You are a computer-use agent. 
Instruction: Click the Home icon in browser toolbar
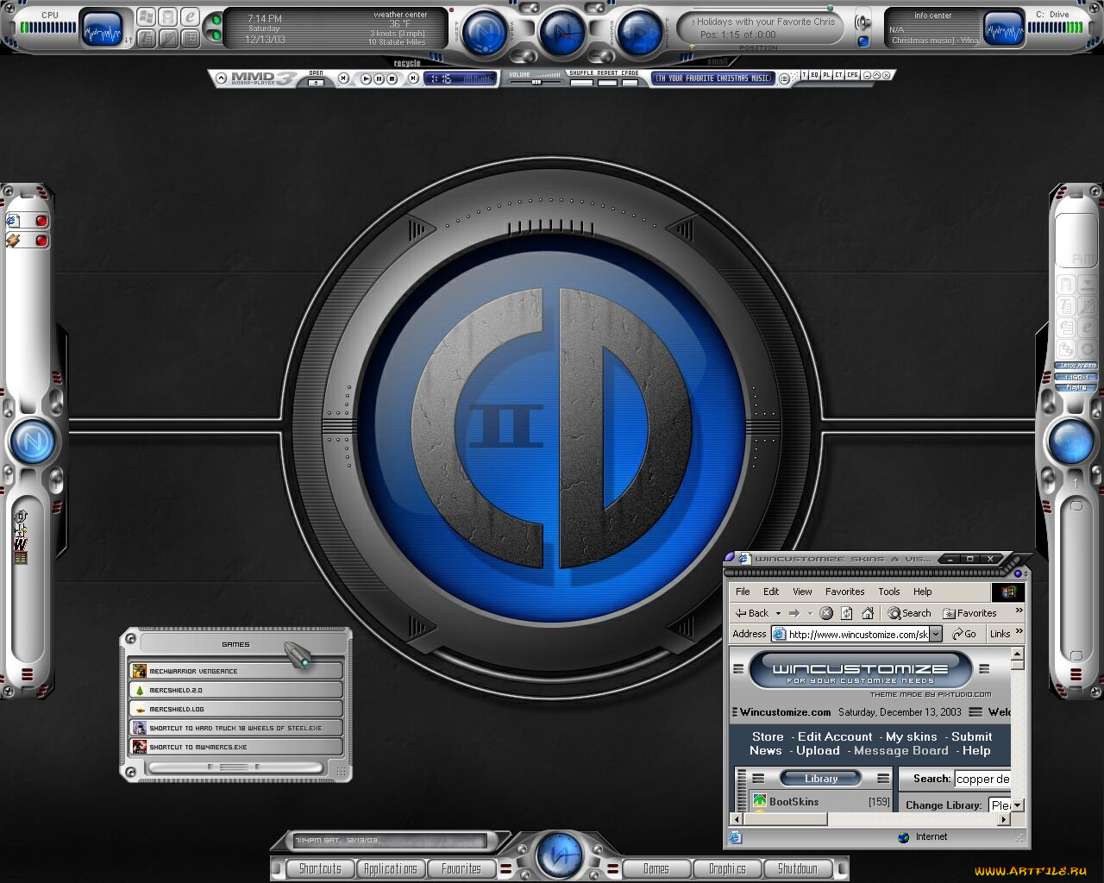(x=868, y=613)
